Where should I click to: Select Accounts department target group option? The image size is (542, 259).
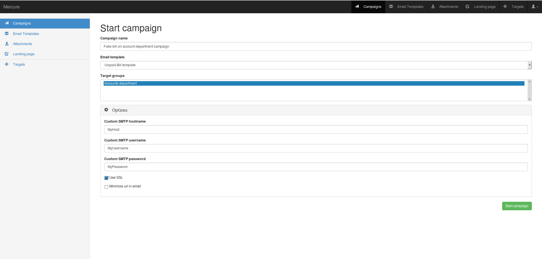314,83
